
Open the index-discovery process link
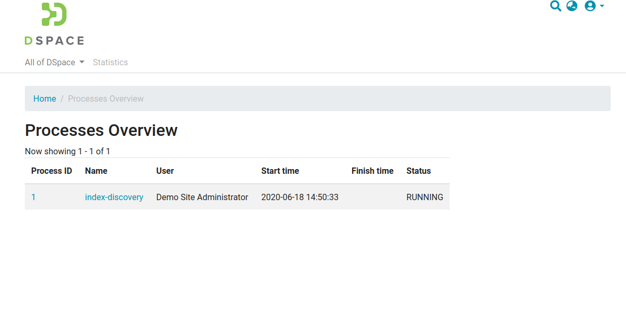coord(114,197)
